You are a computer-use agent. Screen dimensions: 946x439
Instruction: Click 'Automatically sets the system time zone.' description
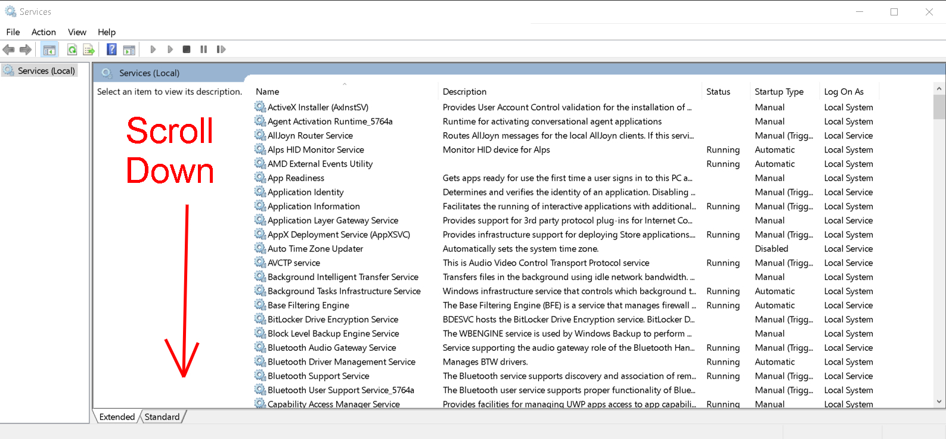pyautogui.click(x=521, y=248)
